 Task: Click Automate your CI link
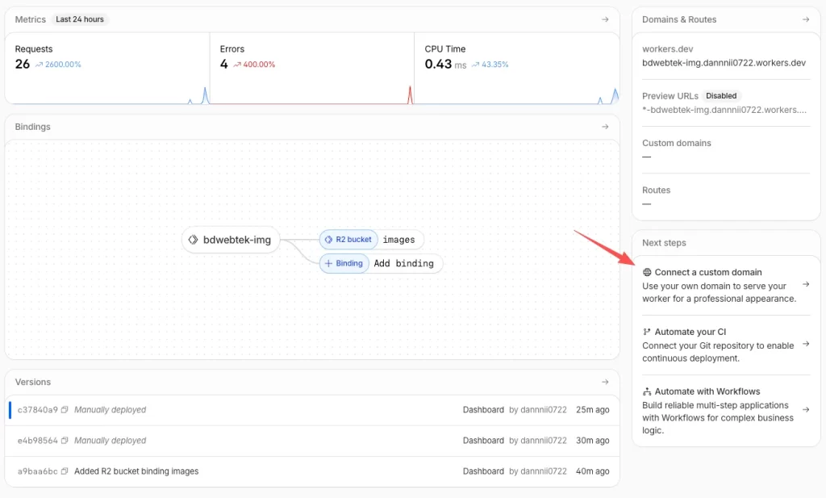(x=690, y=332)
